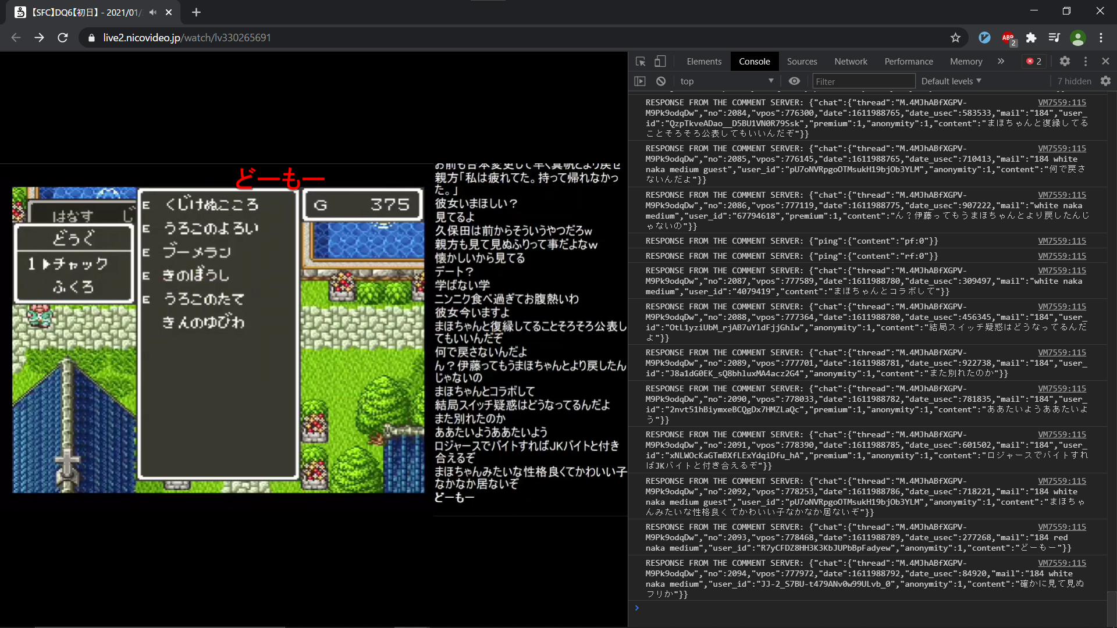View site security lock information
The height and width of the screenshot is (628, 1117).
pyautogui.click(x=91, y=38)
